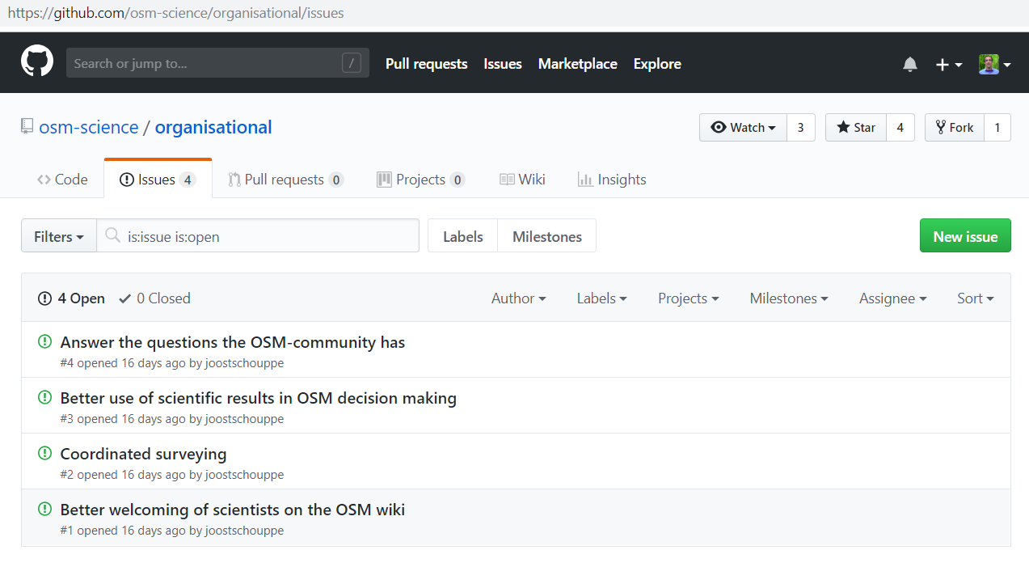Viewport: 1029px width, 567px height.
Task: Click the stargazers count 4
Action: (900, 128)
